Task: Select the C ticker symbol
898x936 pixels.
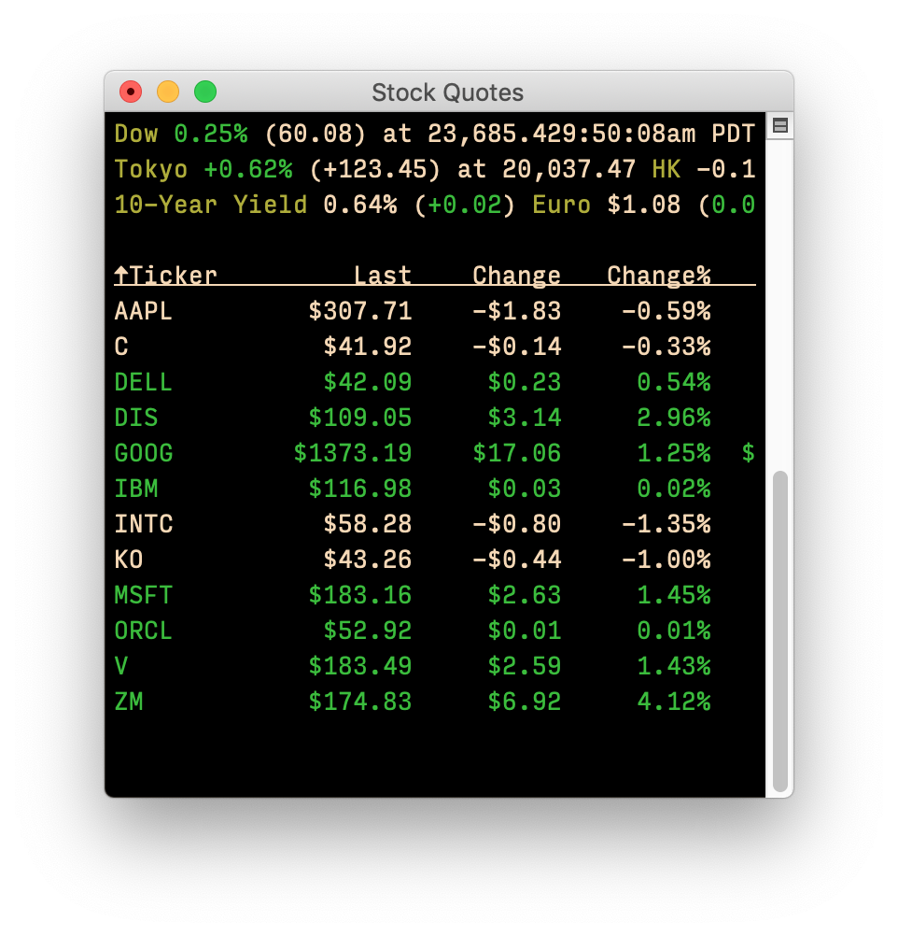Action: pos(121,347)
